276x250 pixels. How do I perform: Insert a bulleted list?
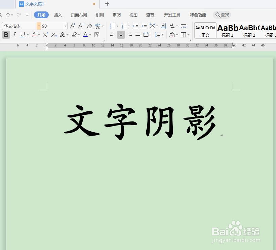[x=113, y=26]
